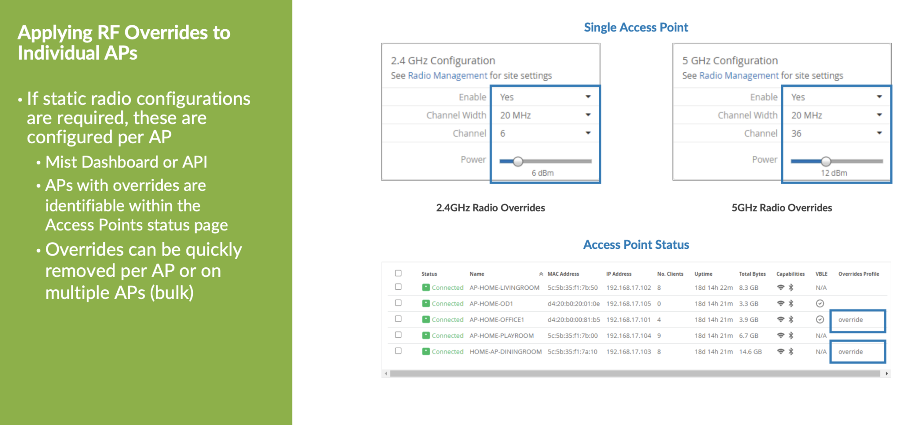Check the box next to HOME-AP-DININGROOM
The width and height of the screenshot is (920, 425).
[398, 351]
